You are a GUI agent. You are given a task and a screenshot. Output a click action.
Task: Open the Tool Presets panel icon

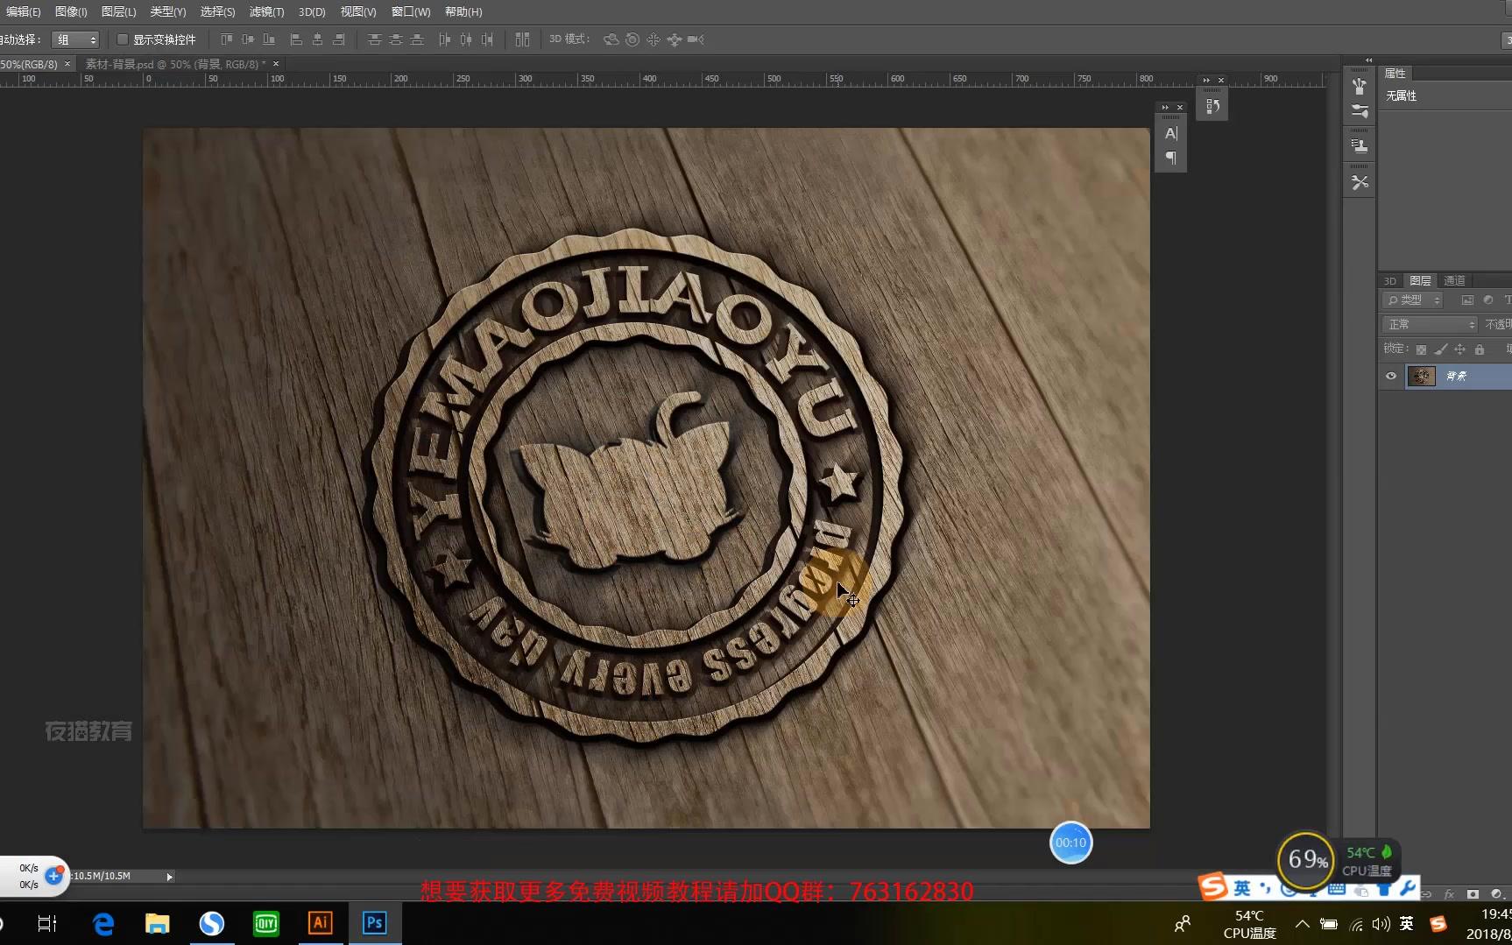pyautogui.click(x=1360, y=182)
